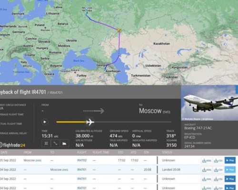Click the squawk code 3150

(x=171, y=145)
